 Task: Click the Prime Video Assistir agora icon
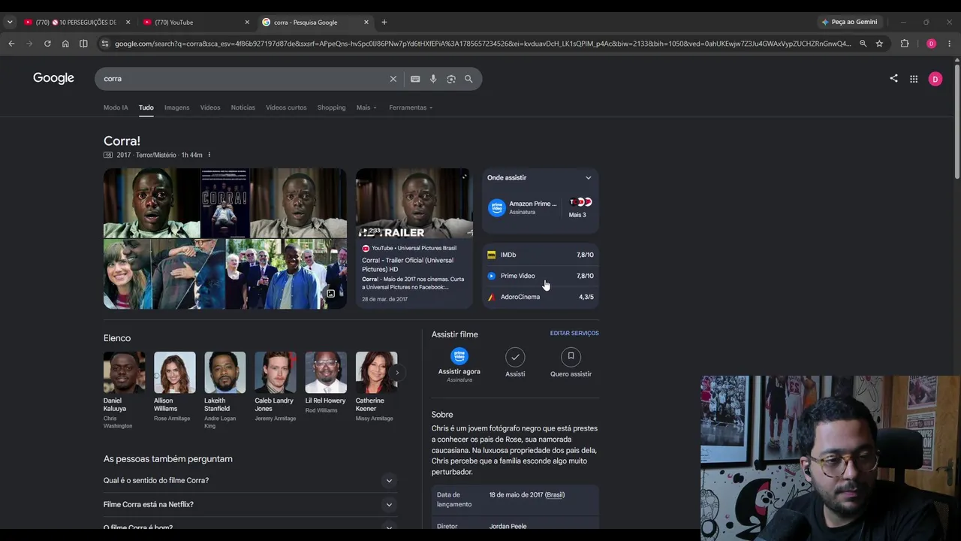click(x=459, y=356)
